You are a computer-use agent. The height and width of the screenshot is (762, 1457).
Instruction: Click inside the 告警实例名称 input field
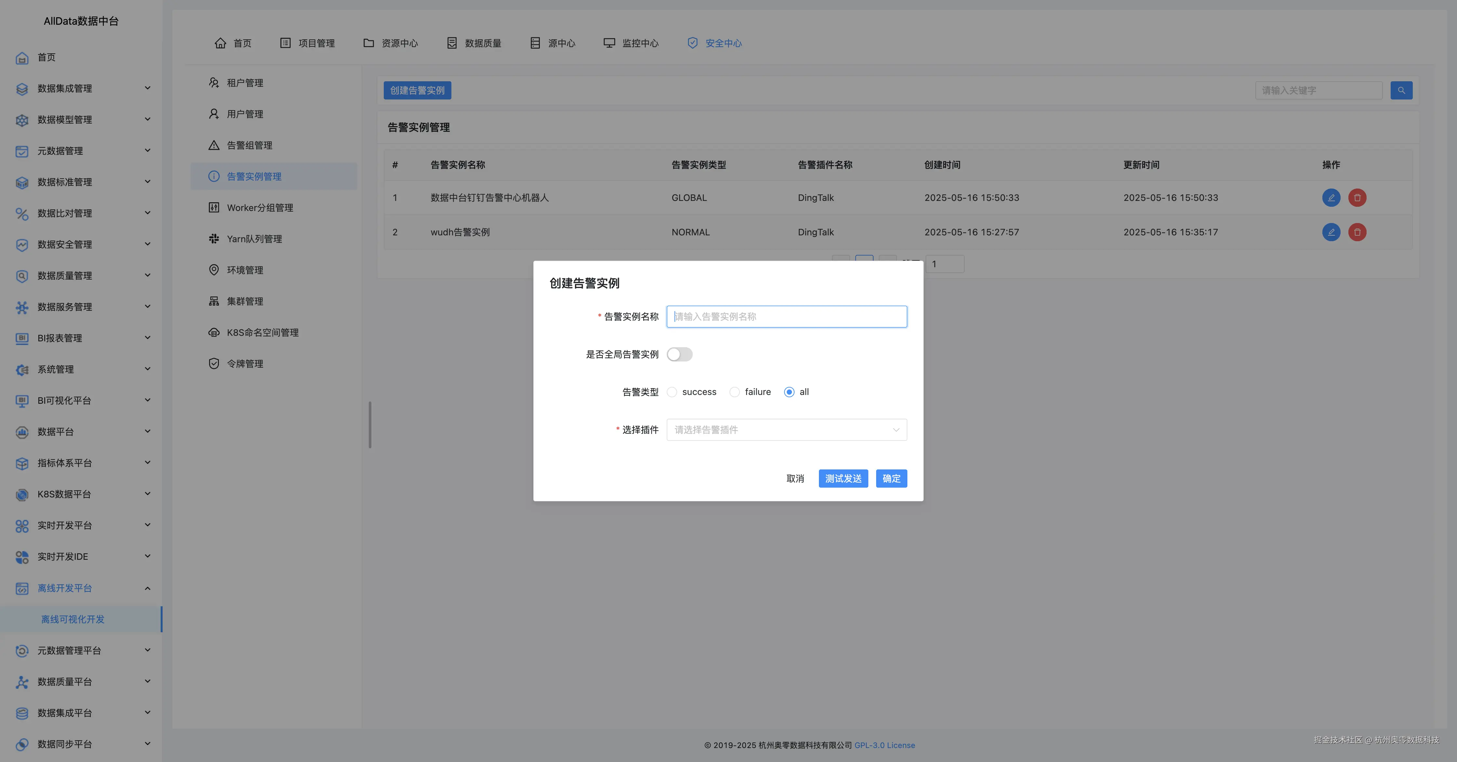pos(786,317)
